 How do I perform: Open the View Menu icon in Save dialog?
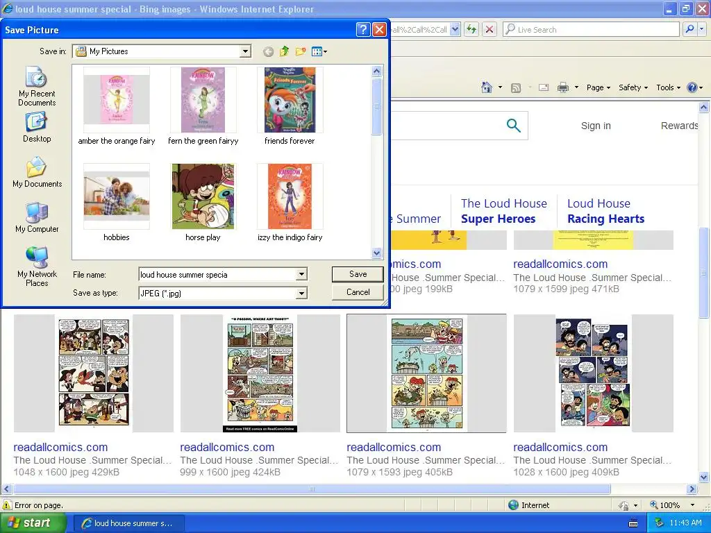click(317, 51)
